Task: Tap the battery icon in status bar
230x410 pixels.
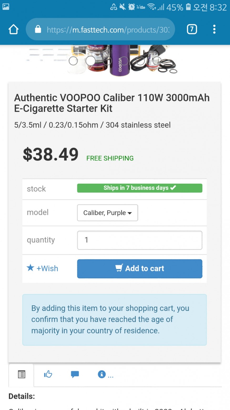Action: tap(188, 7)
